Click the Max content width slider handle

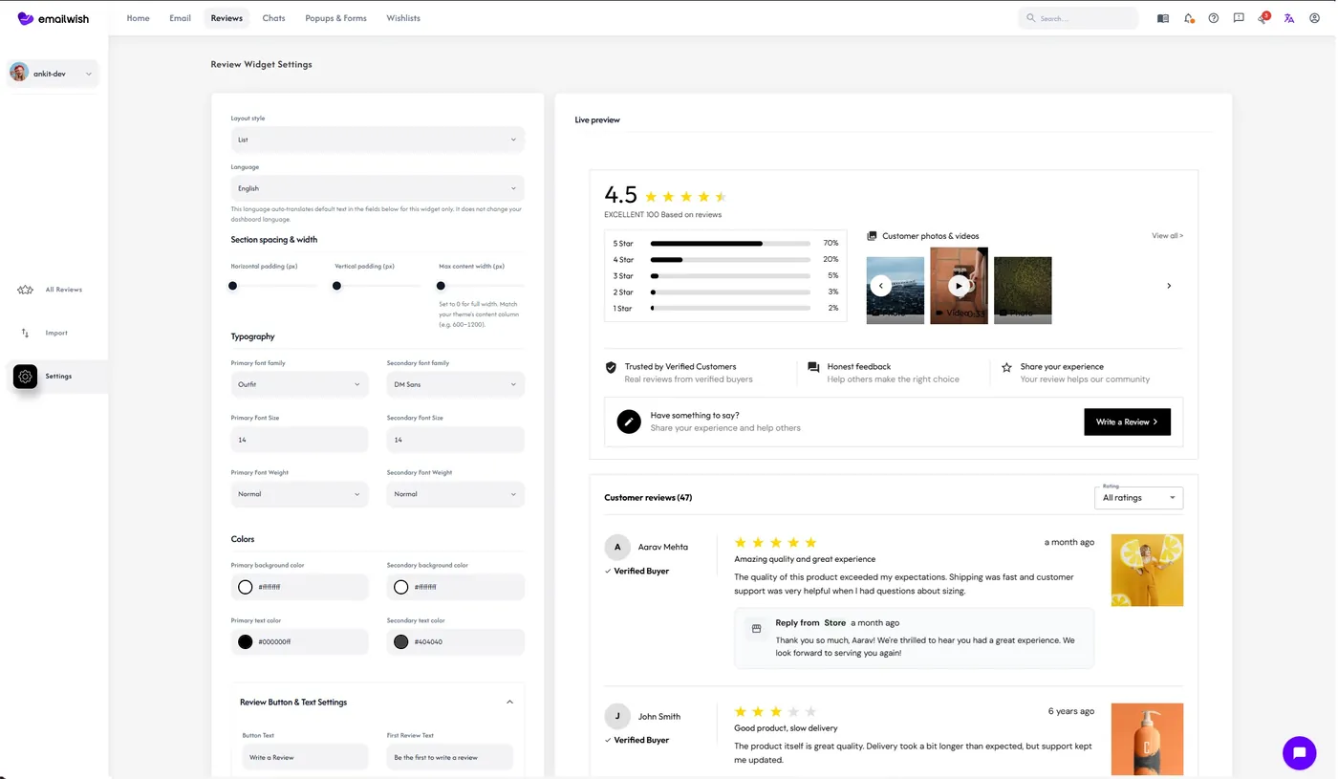(441, 286)
